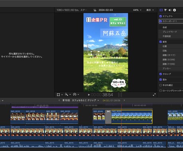Toggle the 変形 checkbox

[x=161, y=42]
